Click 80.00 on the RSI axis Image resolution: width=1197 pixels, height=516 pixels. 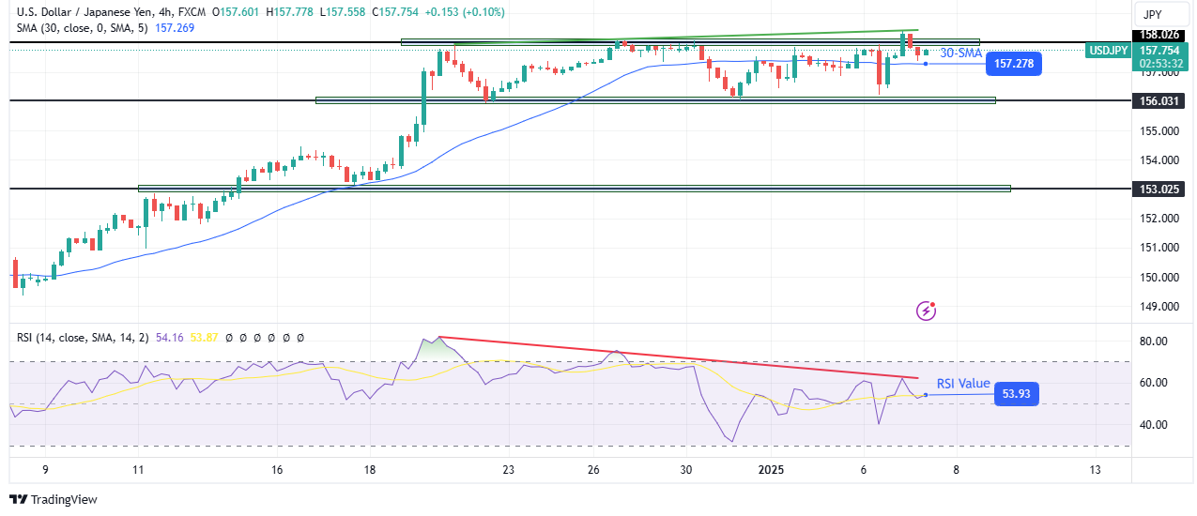(x=1152, y=341)
